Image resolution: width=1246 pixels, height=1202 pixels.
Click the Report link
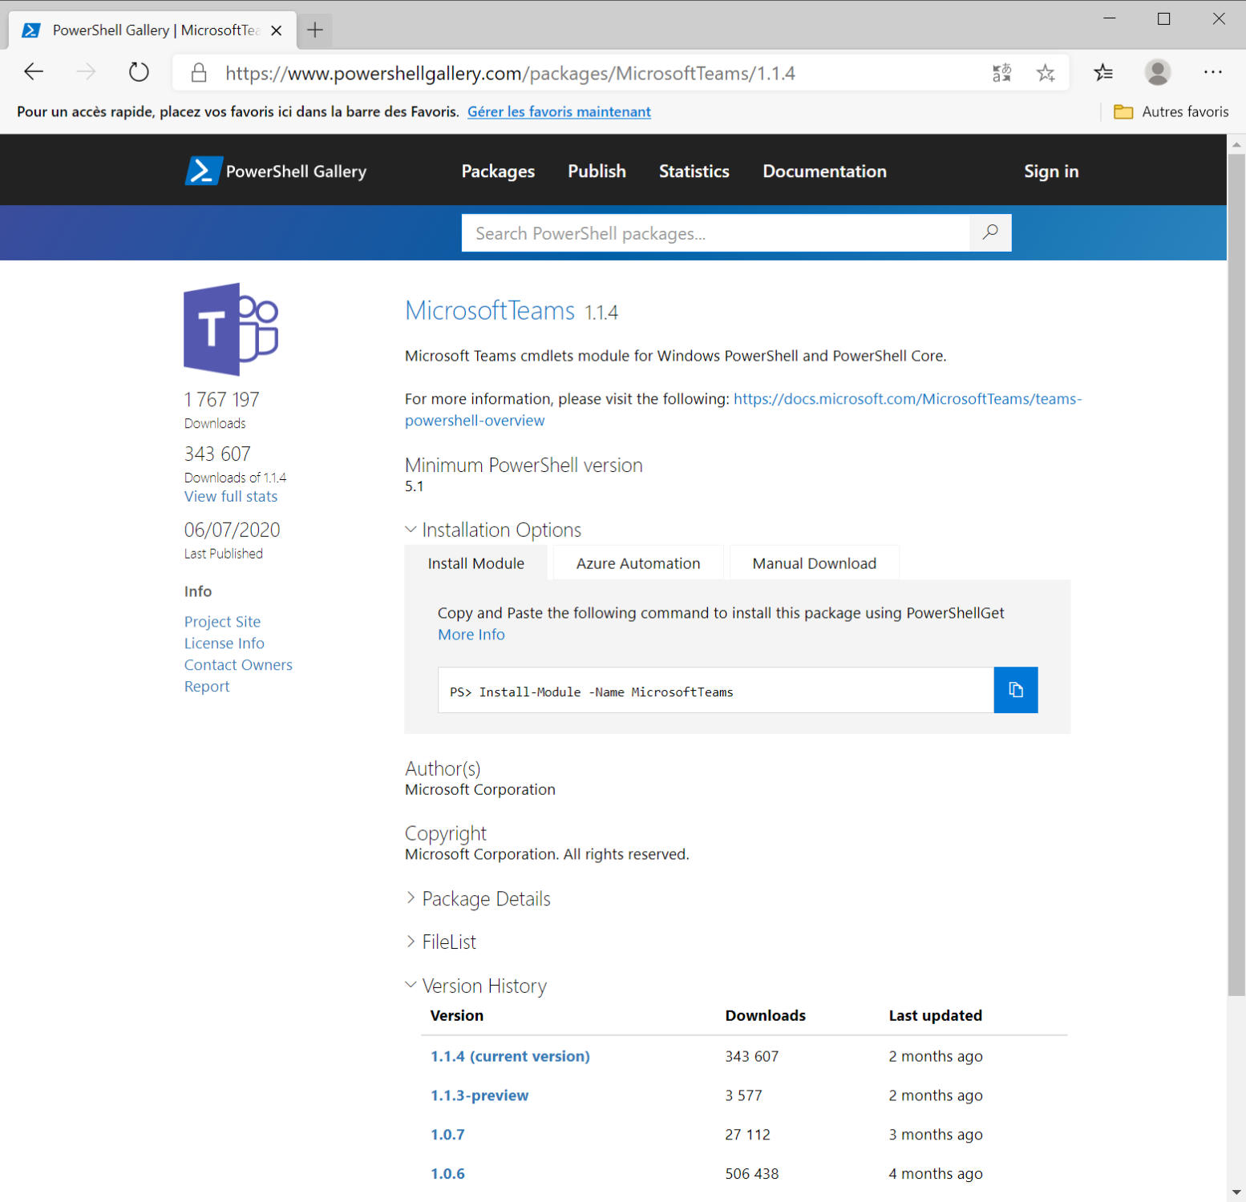pyautogui.click(x=207, y=687)
